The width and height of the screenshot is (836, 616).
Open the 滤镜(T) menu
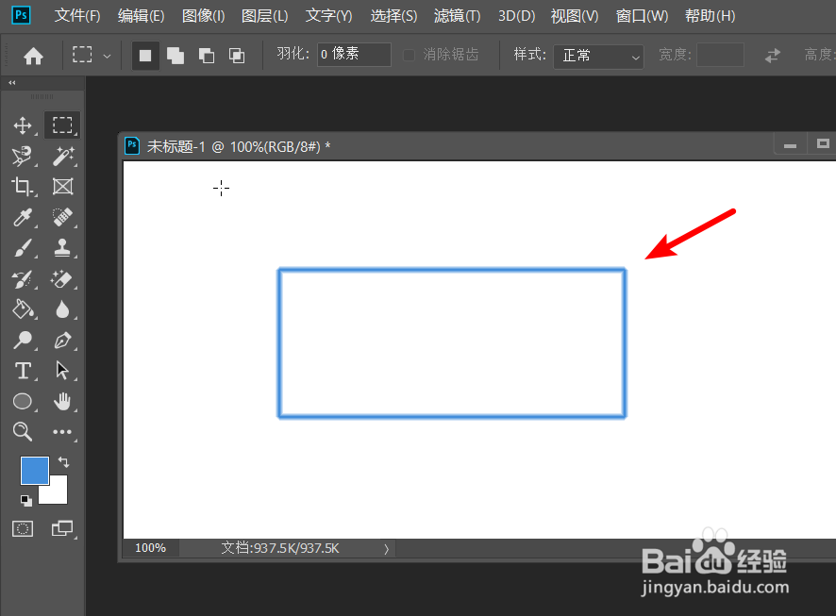[457, 16]
